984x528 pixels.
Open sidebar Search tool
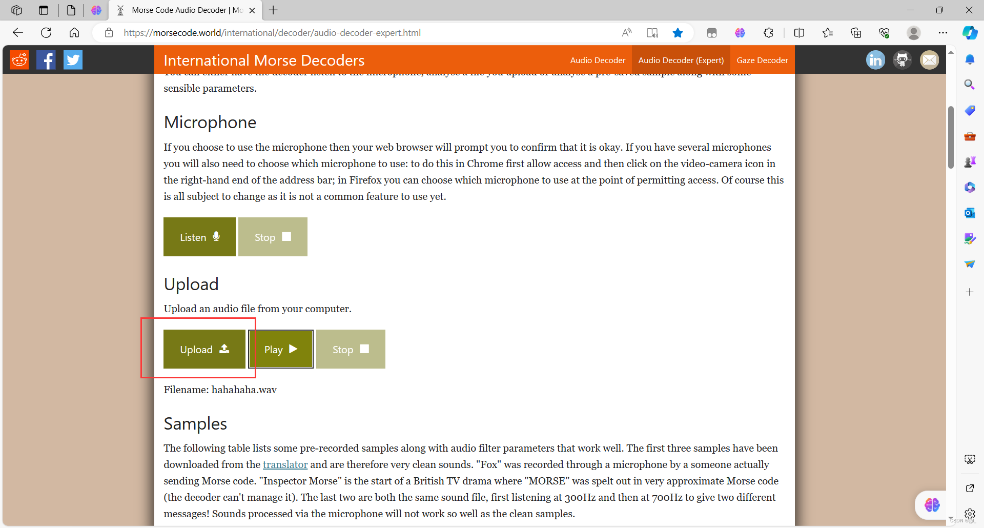tap(970, 85)
